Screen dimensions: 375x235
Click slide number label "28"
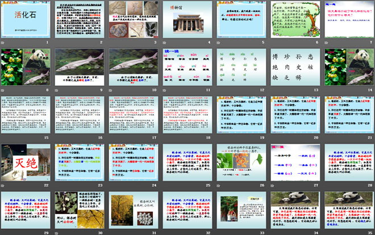[x=370, y=185]
